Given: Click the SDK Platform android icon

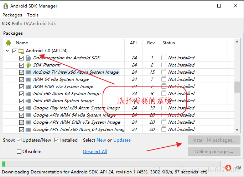Looking at the screenshot, I should pos(28,65).
